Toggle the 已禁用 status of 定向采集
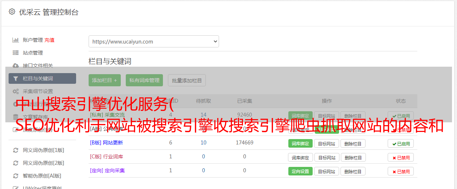The height and width of the screenshot is (189, 457). (401, 171)
